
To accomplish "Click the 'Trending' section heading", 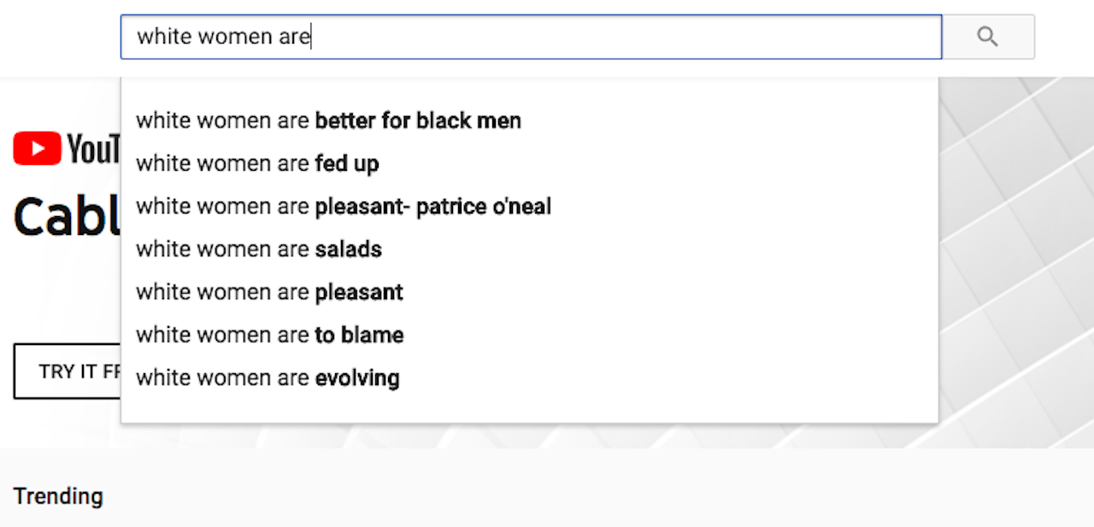I will 58,496.
